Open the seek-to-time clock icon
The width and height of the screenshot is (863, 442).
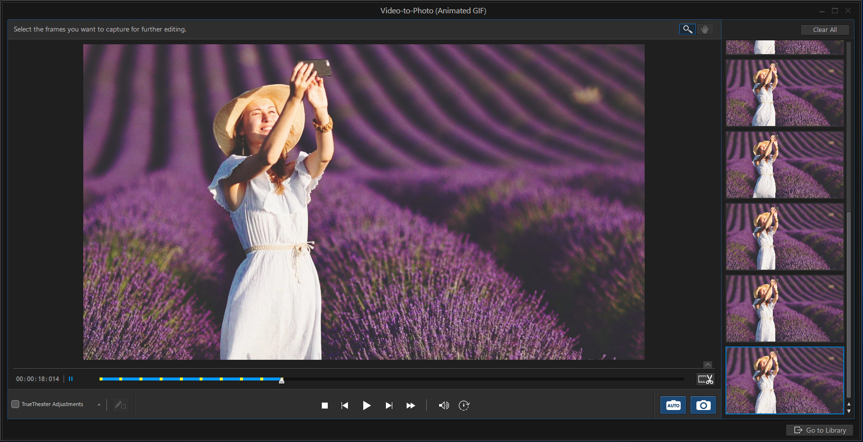tap(464, 406)
